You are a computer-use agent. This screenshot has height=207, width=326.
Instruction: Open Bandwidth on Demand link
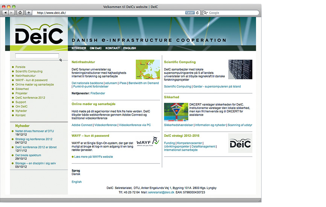144,83
